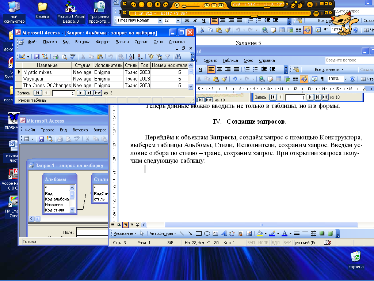Open Сервис menu in Альбомы query window
The height and width of the screenshot is (281, 374).
(141, 42)
